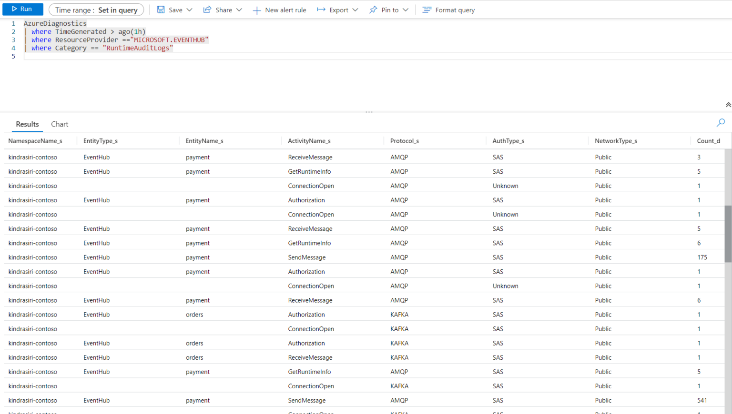The width and height of the screenshot is (732, 414).
Task: Click the Share icon
Action: pos(206,10)
